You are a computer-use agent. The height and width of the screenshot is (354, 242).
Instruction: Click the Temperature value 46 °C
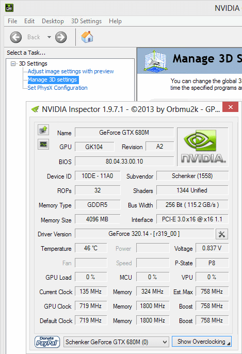click(91, 248)
